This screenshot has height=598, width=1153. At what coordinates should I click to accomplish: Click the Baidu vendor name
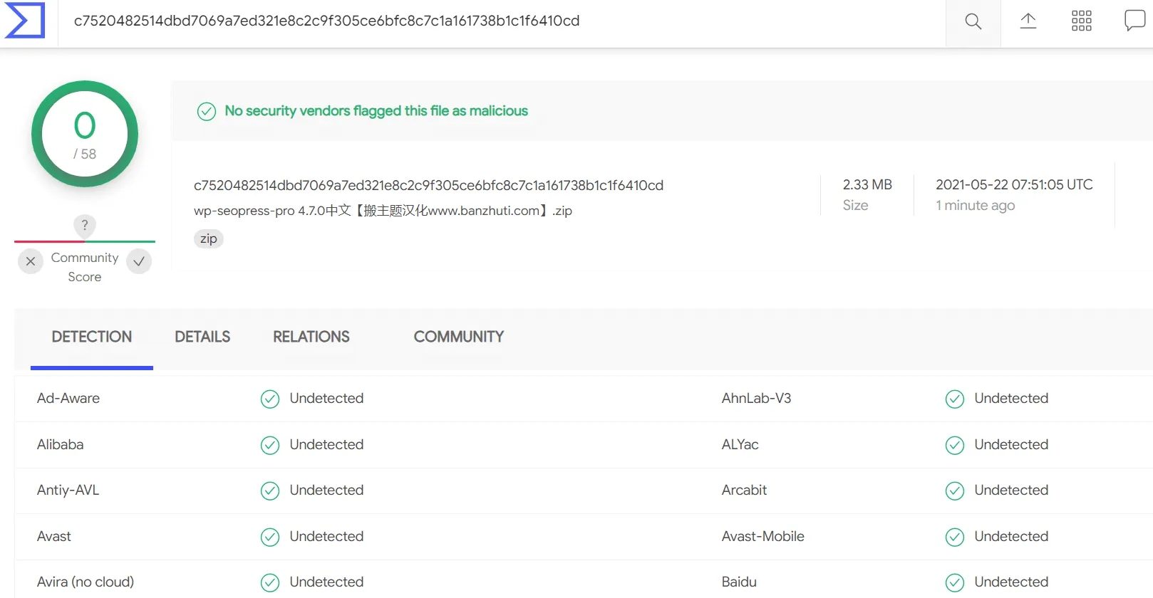tap(739, 582)
